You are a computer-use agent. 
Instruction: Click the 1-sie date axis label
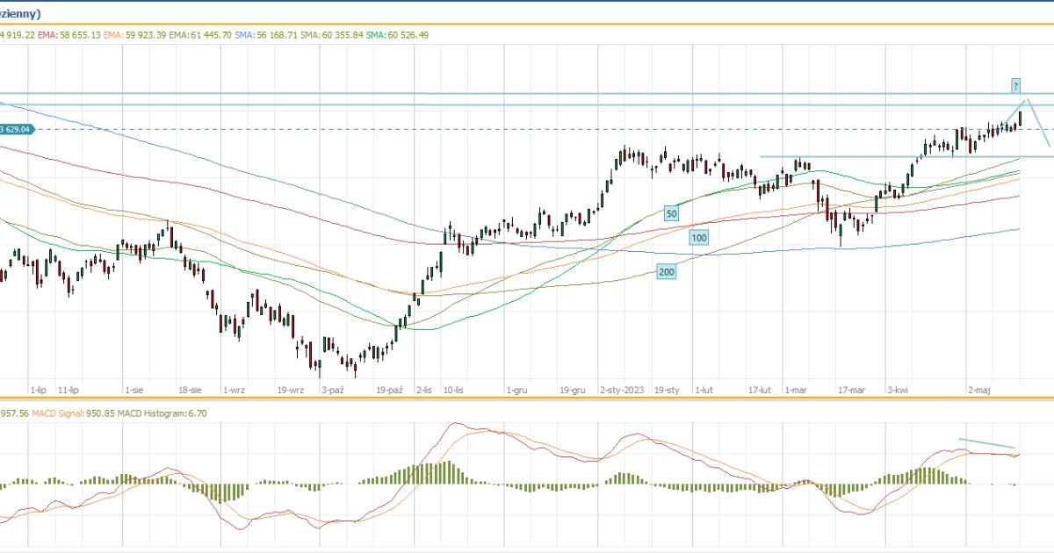(134, 389)
